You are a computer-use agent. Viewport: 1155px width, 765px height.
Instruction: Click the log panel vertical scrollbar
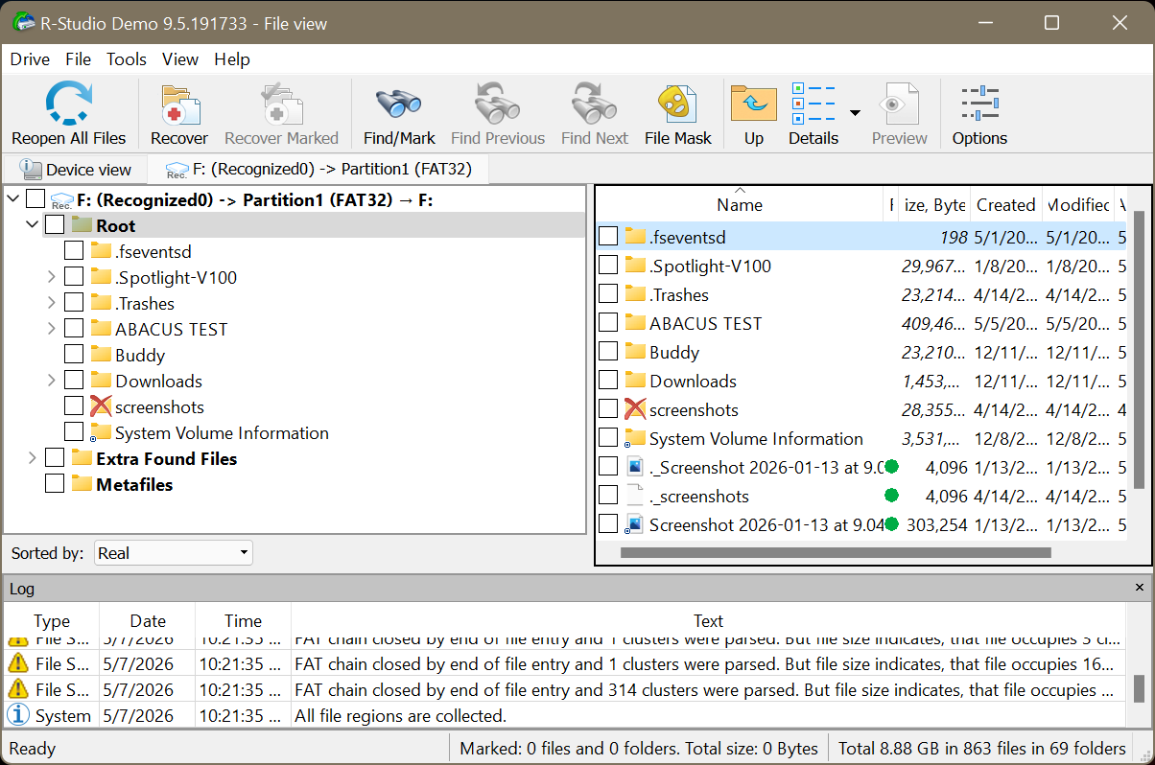point(1138,688)
